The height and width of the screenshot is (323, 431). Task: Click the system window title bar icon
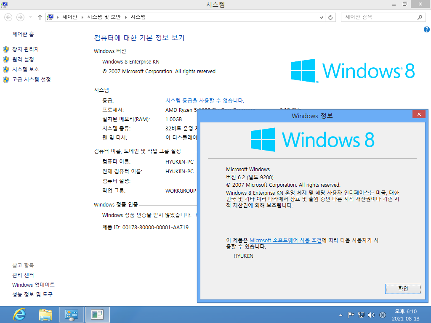point(4,4)
